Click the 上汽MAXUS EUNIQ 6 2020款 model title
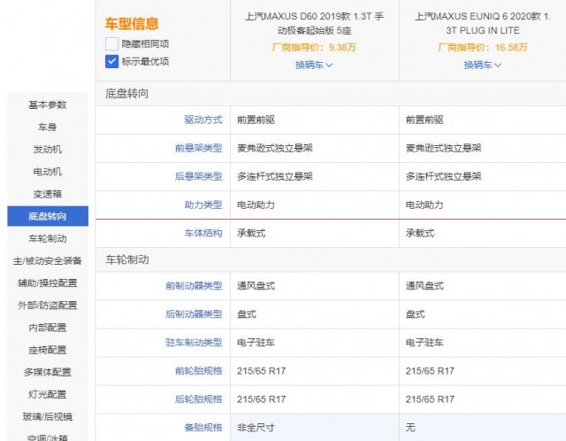 tap(483, 24)
